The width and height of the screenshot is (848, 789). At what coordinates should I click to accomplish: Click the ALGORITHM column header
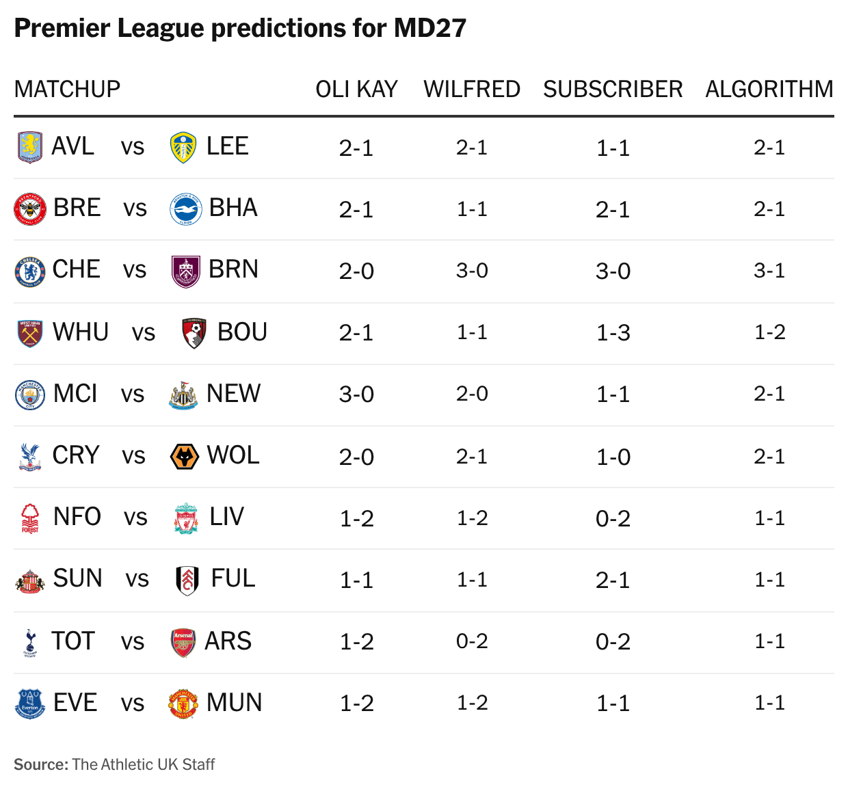tap(769, 89)
